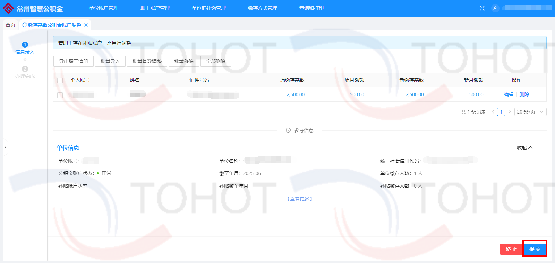Close the 缴存基数公积金账户调整 tab
Image resolution: width=555 pixels, height=263 pixels.
(86, 25)
